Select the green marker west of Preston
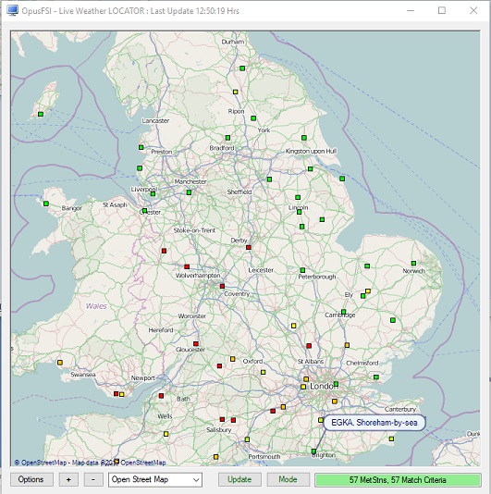This screenshot has width=491, height=494. click(x=141, y=147)
